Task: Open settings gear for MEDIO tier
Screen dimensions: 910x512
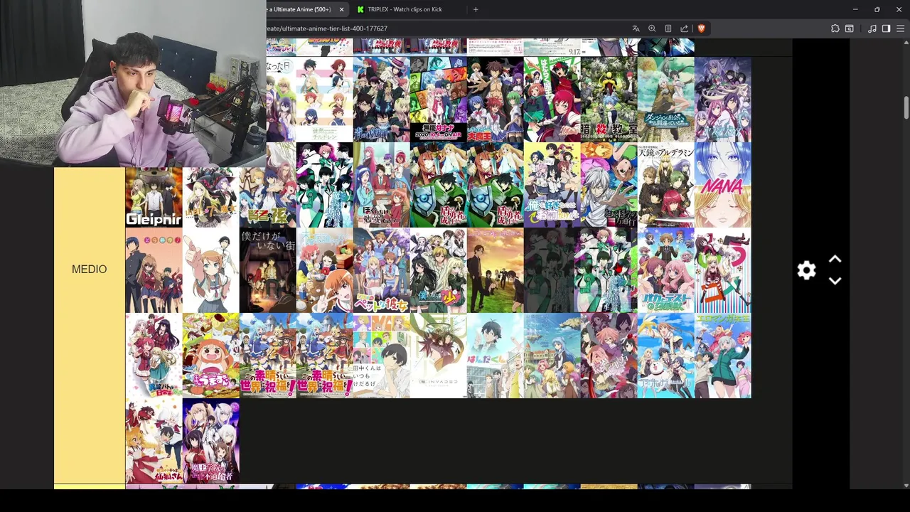Action: (x=806, y=270)
